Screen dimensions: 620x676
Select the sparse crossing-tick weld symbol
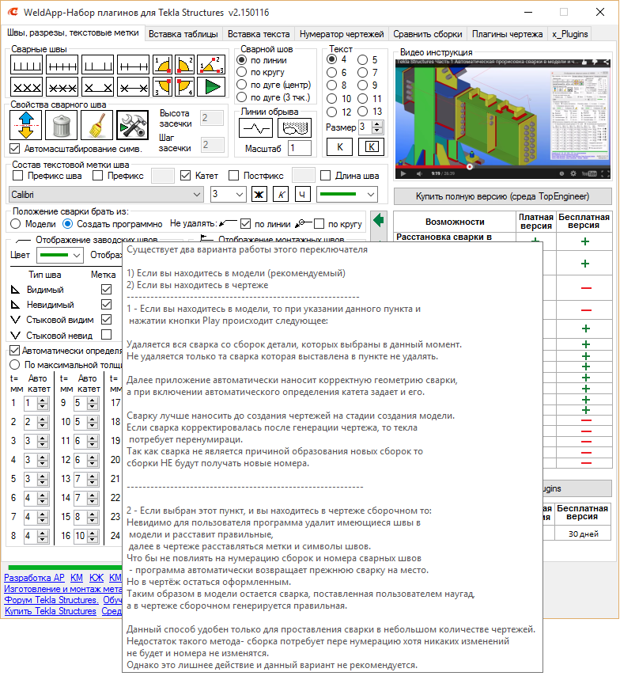(x=134, y=65)
